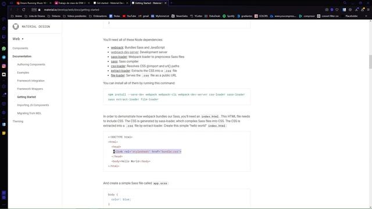
Task: Select Getting Started in the sidebar
Action: pos(26,97)
